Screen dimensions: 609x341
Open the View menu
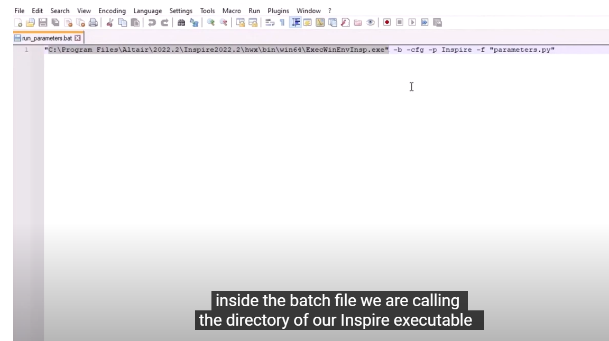(x=84, y=11)
